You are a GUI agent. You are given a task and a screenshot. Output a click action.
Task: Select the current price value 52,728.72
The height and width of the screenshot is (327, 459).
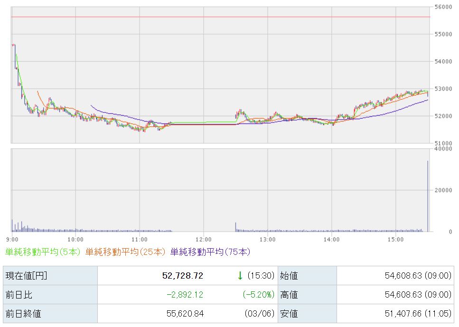click(182, 276)
